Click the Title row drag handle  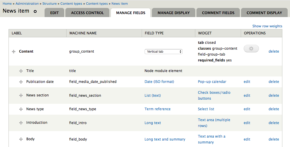coord(21,71)
